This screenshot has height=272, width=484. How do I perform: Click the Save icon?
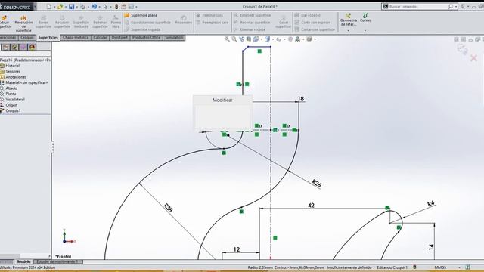tap(71, 6)
